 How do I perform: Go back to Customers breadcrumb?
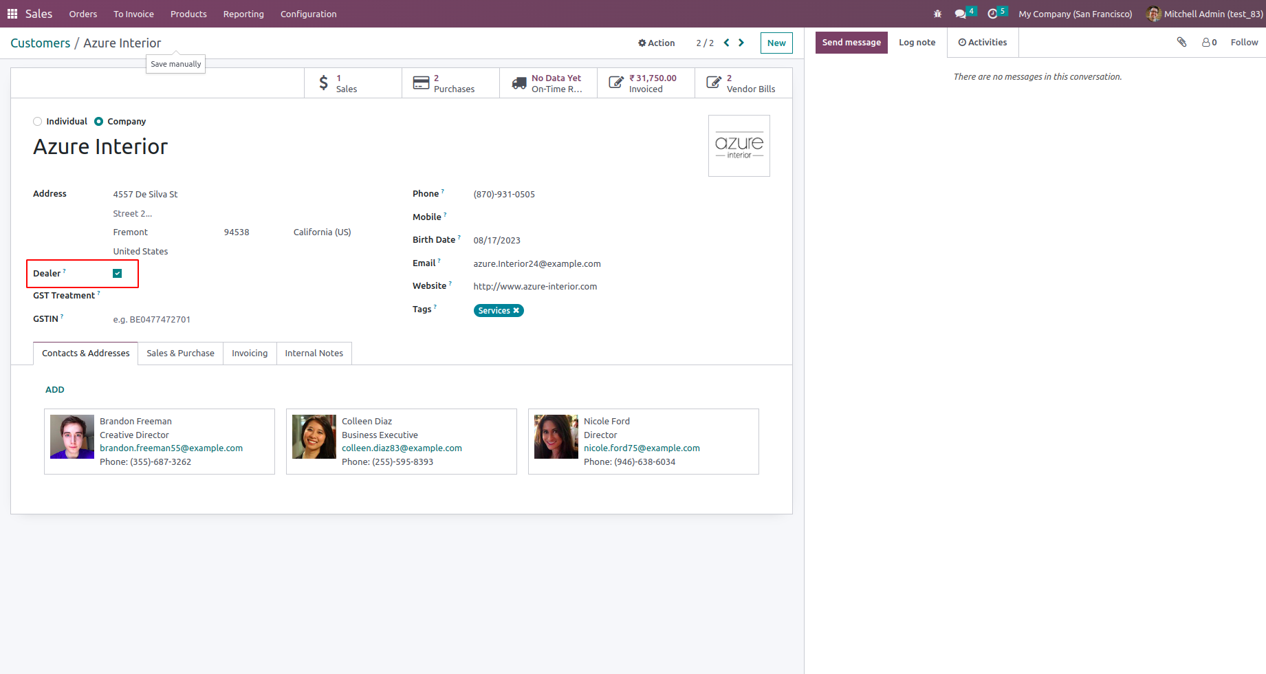41,43
